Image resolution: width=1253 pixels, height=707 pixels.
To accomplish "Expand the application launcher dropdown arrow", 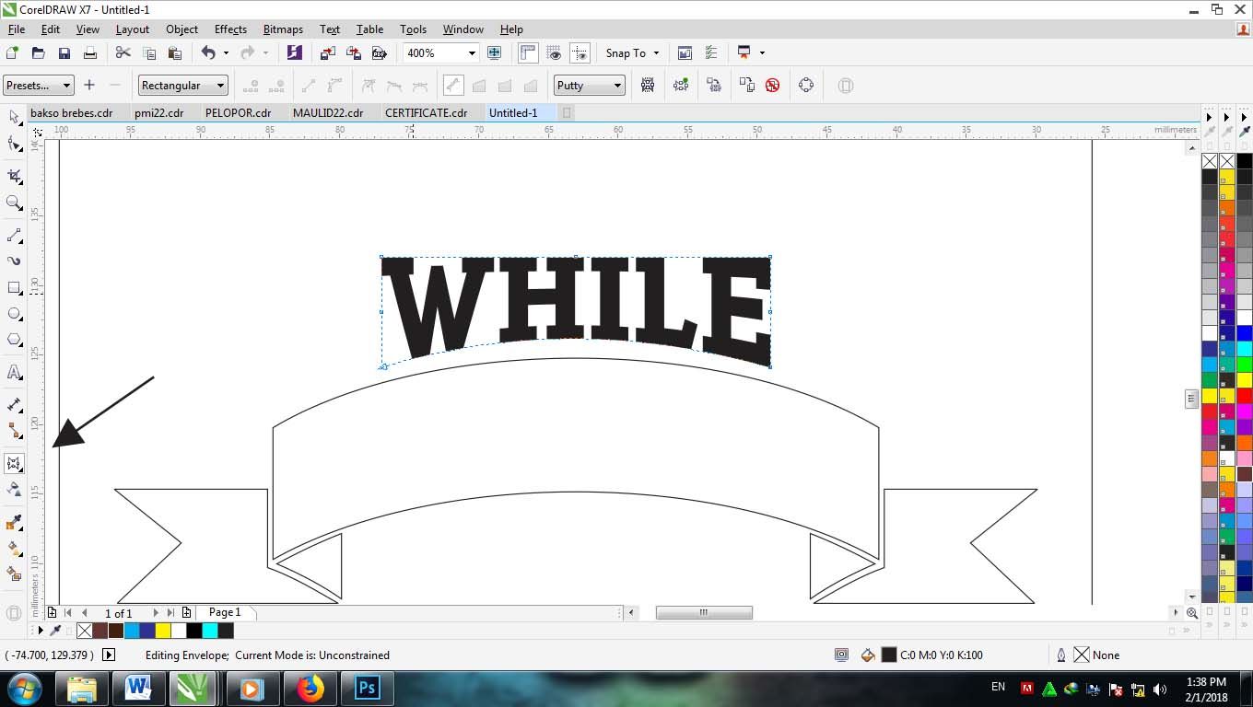I will [x=762, y=52].
